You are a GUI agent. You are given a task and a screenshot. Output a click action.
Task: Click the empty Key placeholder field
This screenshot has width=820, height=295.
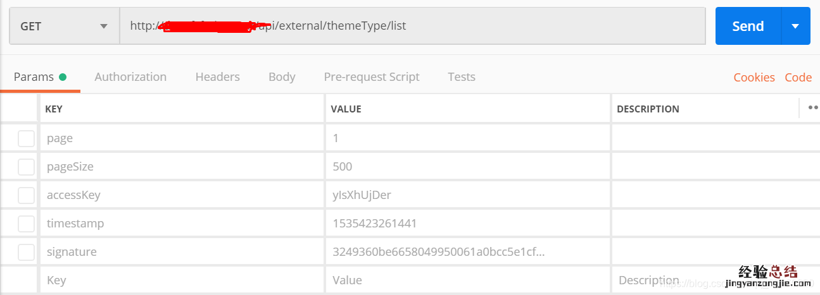182,280
